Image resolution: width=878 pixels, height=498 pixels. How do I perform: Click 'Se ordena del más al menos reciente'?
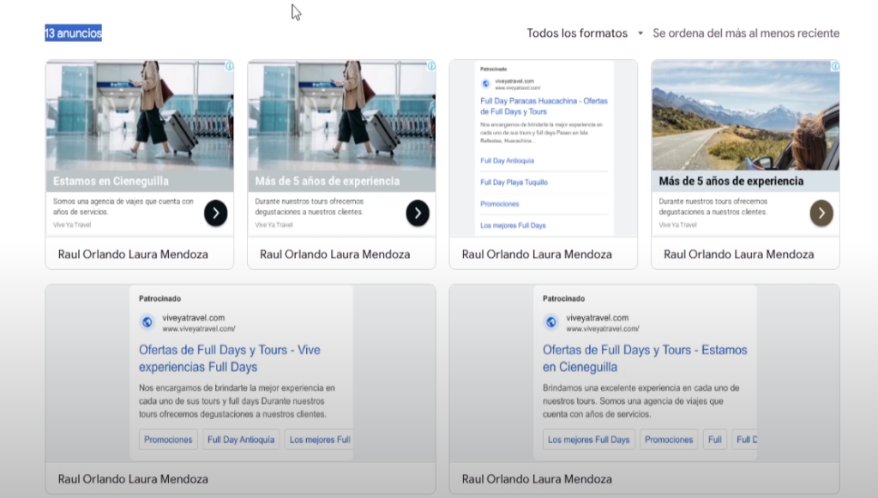click(746, 33)
